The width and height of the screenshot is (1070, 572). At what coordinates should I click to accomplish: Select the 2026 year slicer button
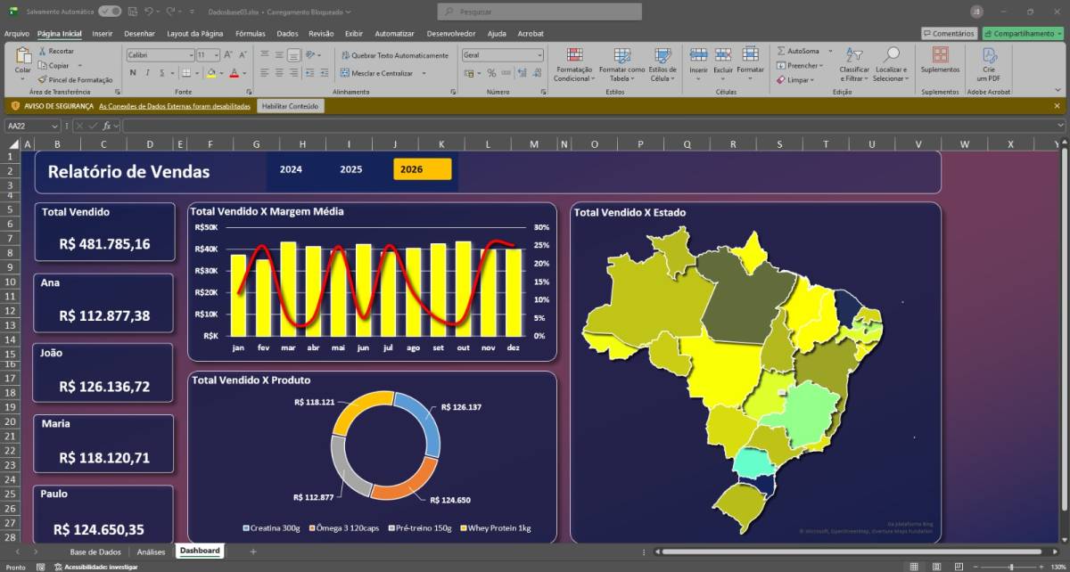pos(423,169)
